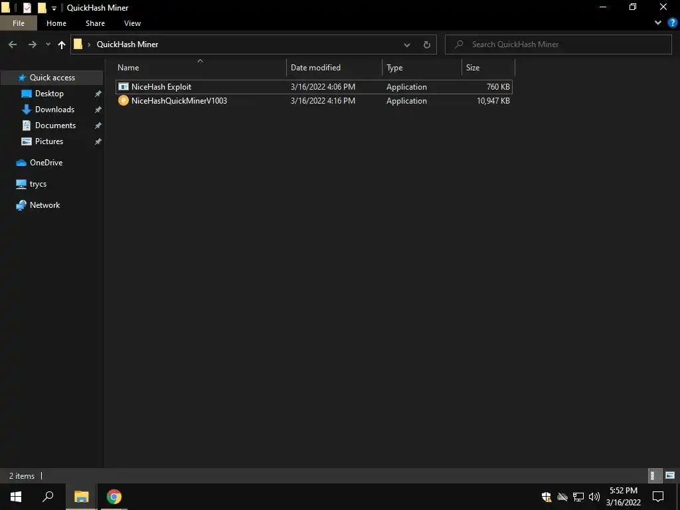
Task: Open the network tray icon
Action: point(578,497)
